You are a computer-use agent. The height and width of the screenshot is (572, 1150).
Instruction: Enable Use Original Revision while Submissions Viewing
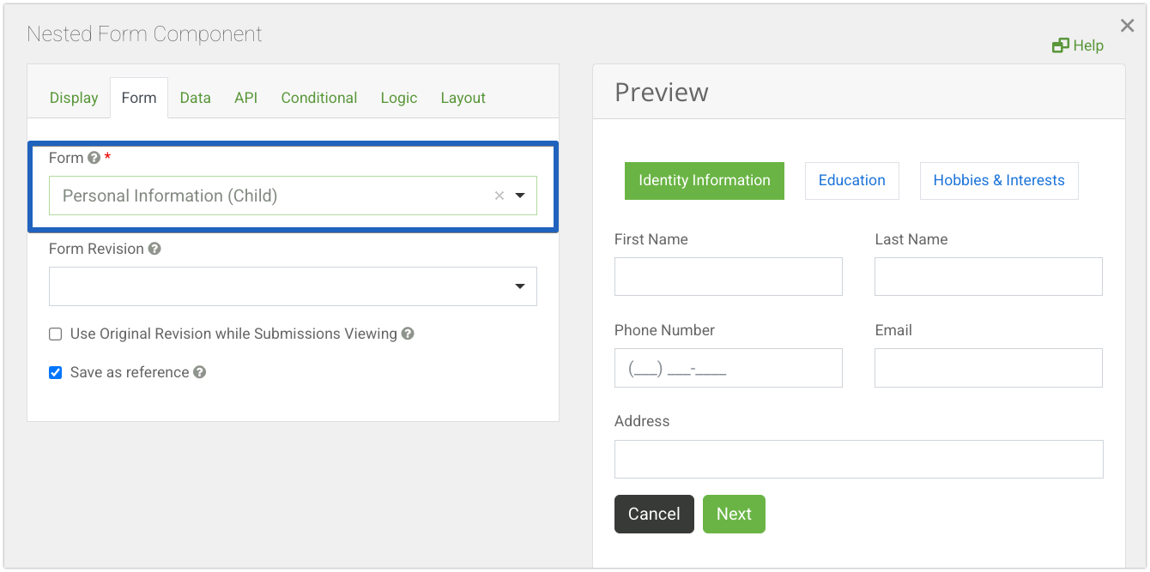tap(56, 334)
